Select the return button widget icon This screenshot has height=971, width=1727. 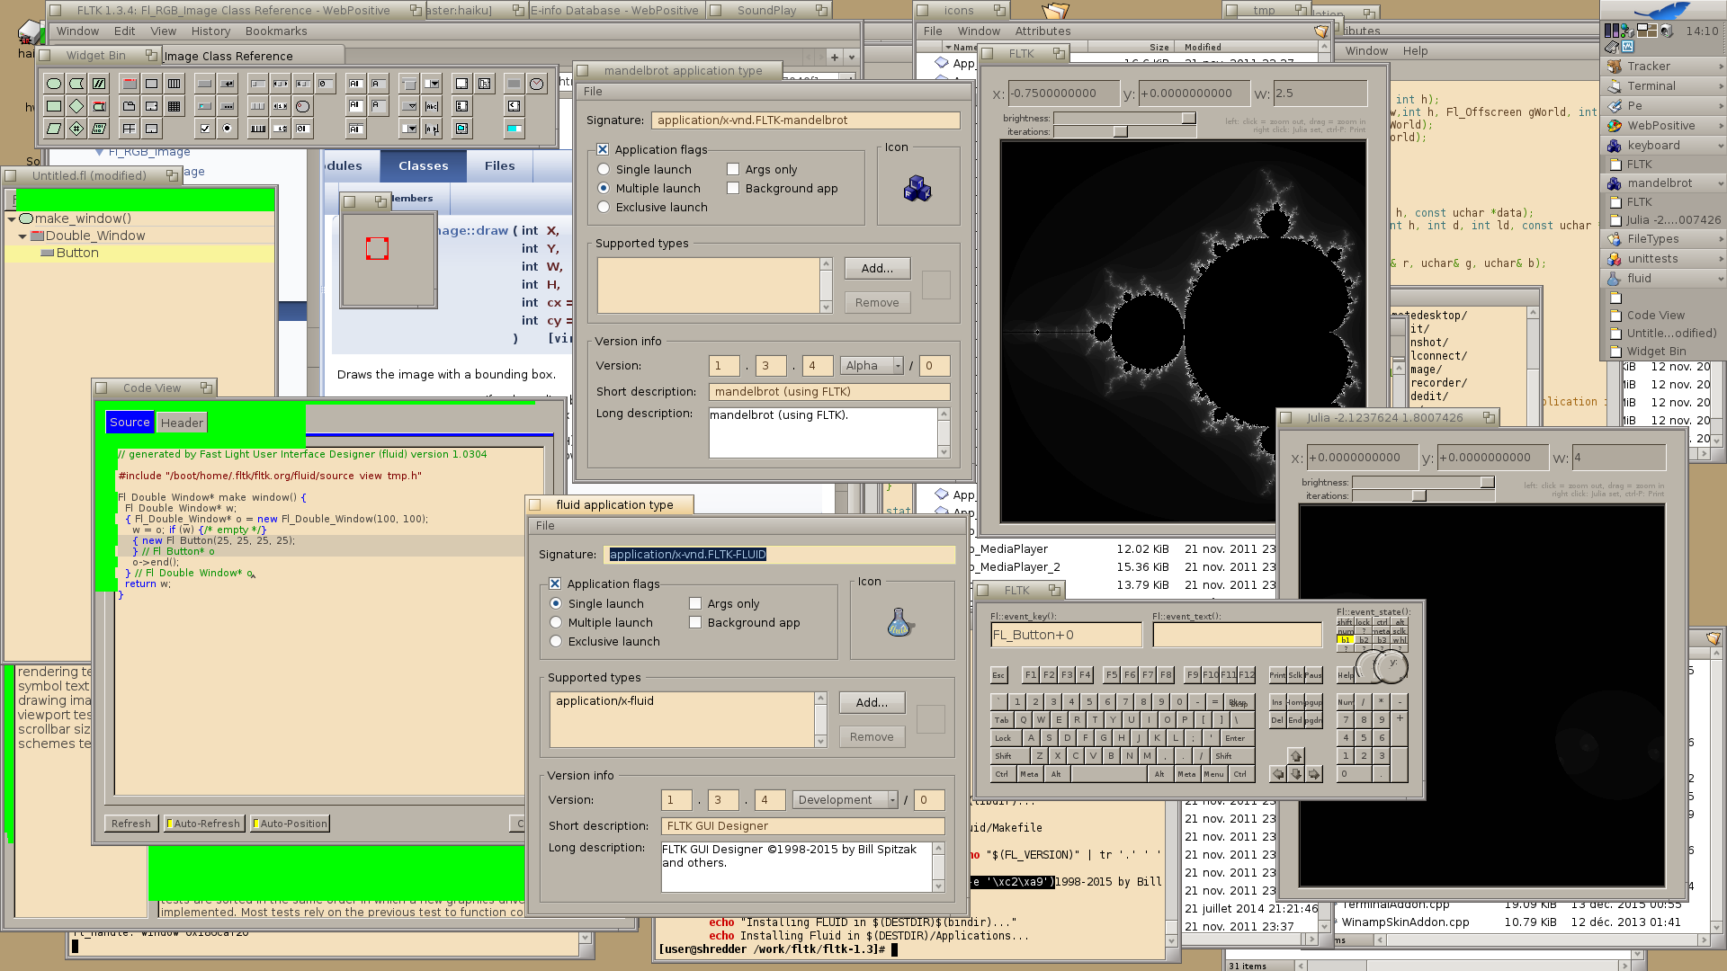[x=228, y=84]
